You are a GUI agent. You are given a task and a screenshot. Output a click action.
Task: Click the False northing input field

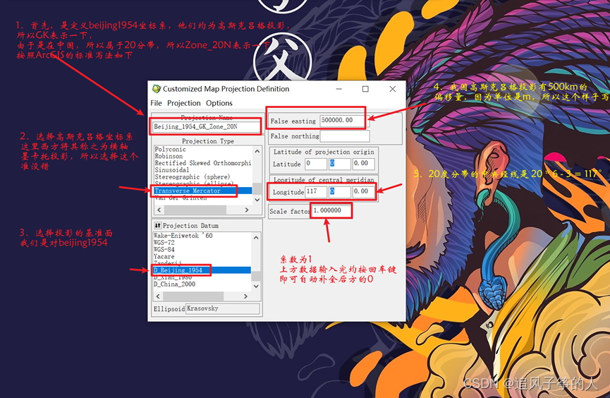[x=344, y=136]
